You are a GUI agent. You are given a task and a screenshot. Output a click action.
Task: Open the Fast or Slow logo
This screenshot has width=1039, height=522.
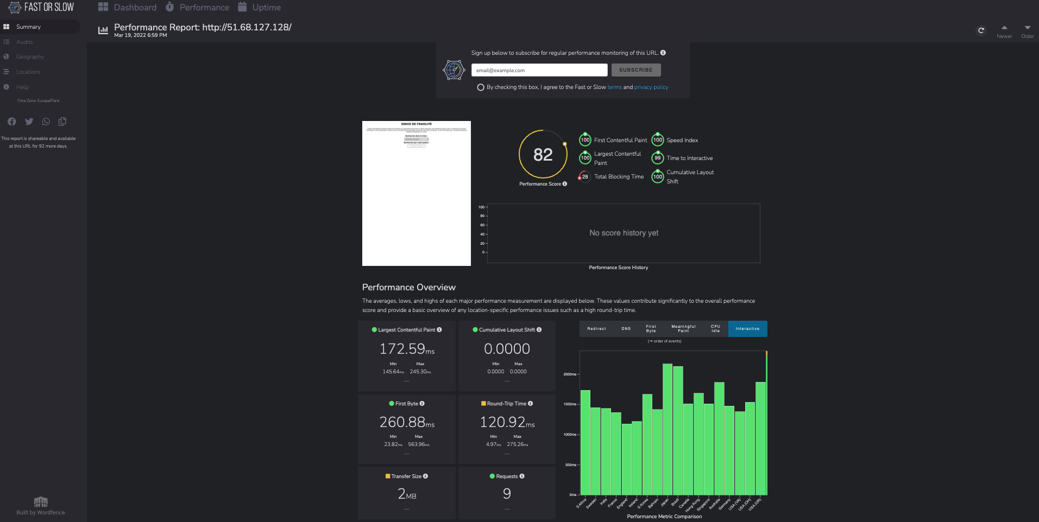coord(41,7)
